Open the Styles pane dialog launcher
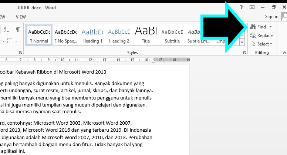This screenshot has width=287, height=155. pyautogui.click(x=244, y=53)
